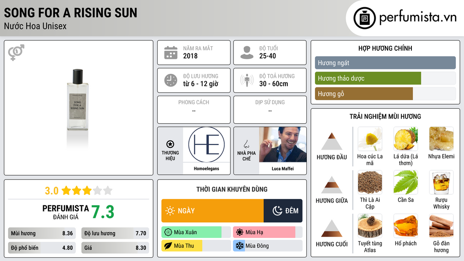This screenshot has height=261, width=464.
Task: Click the Hương cuối pyramid icon
Action: 332,228
